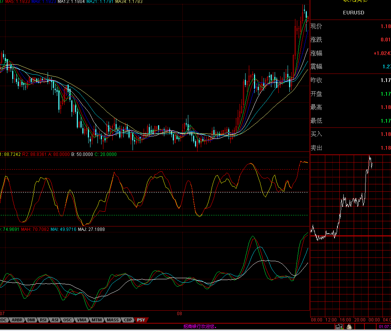Viewport: 391px width, 331px height.
Task: Click the 08 month marker on time axis
Action: [179, 314]
